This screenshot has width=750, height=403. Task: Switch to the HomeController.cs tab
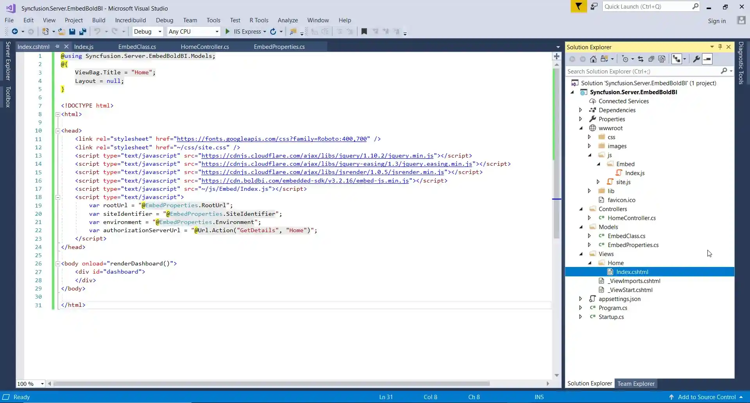point(205,47)
